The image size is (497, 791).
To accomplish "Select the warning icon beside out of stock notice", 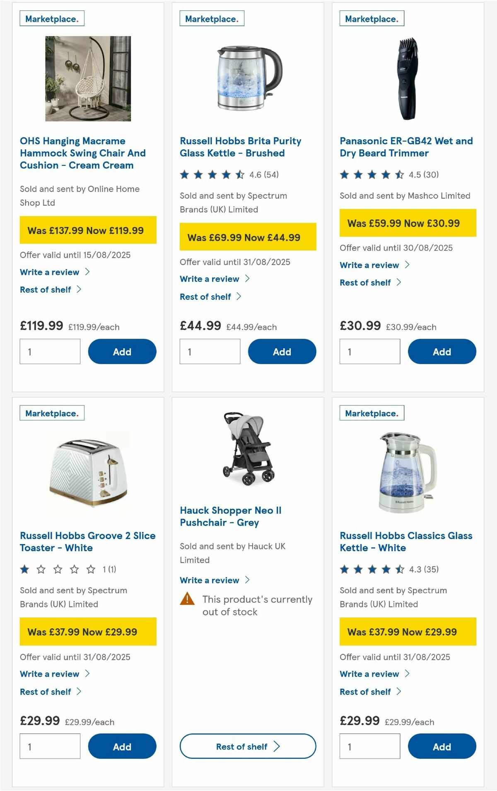I will pos(187,599).
